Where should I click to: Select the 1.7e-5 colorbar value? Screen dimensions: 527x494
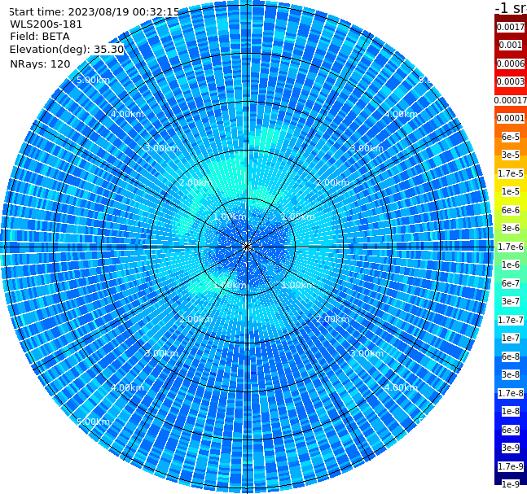click(511, 173)
